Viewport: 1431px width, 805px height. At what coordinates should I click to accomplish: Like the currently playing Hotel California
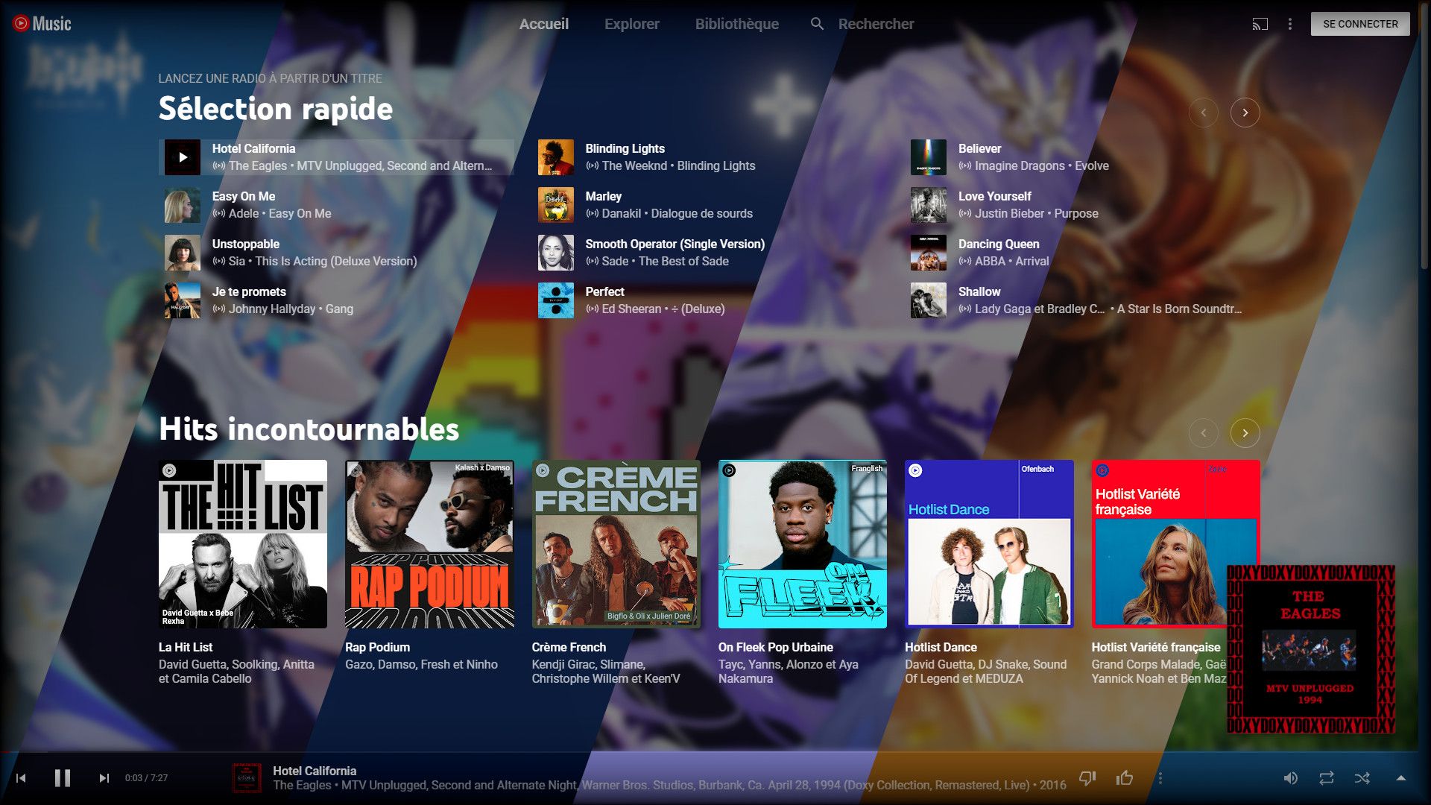pyautogui.click(x=1123, y=777)
